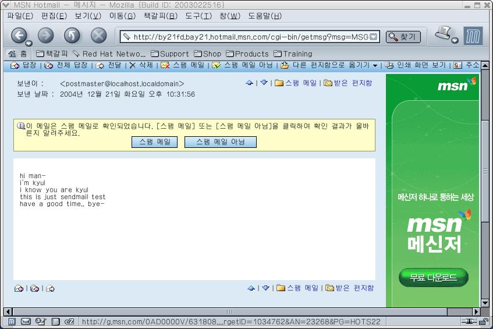Click the vertical scrollbar down arrow
The width and height of the screenshot is (493, 329).
pyautogui.click(x=485, y=303)
